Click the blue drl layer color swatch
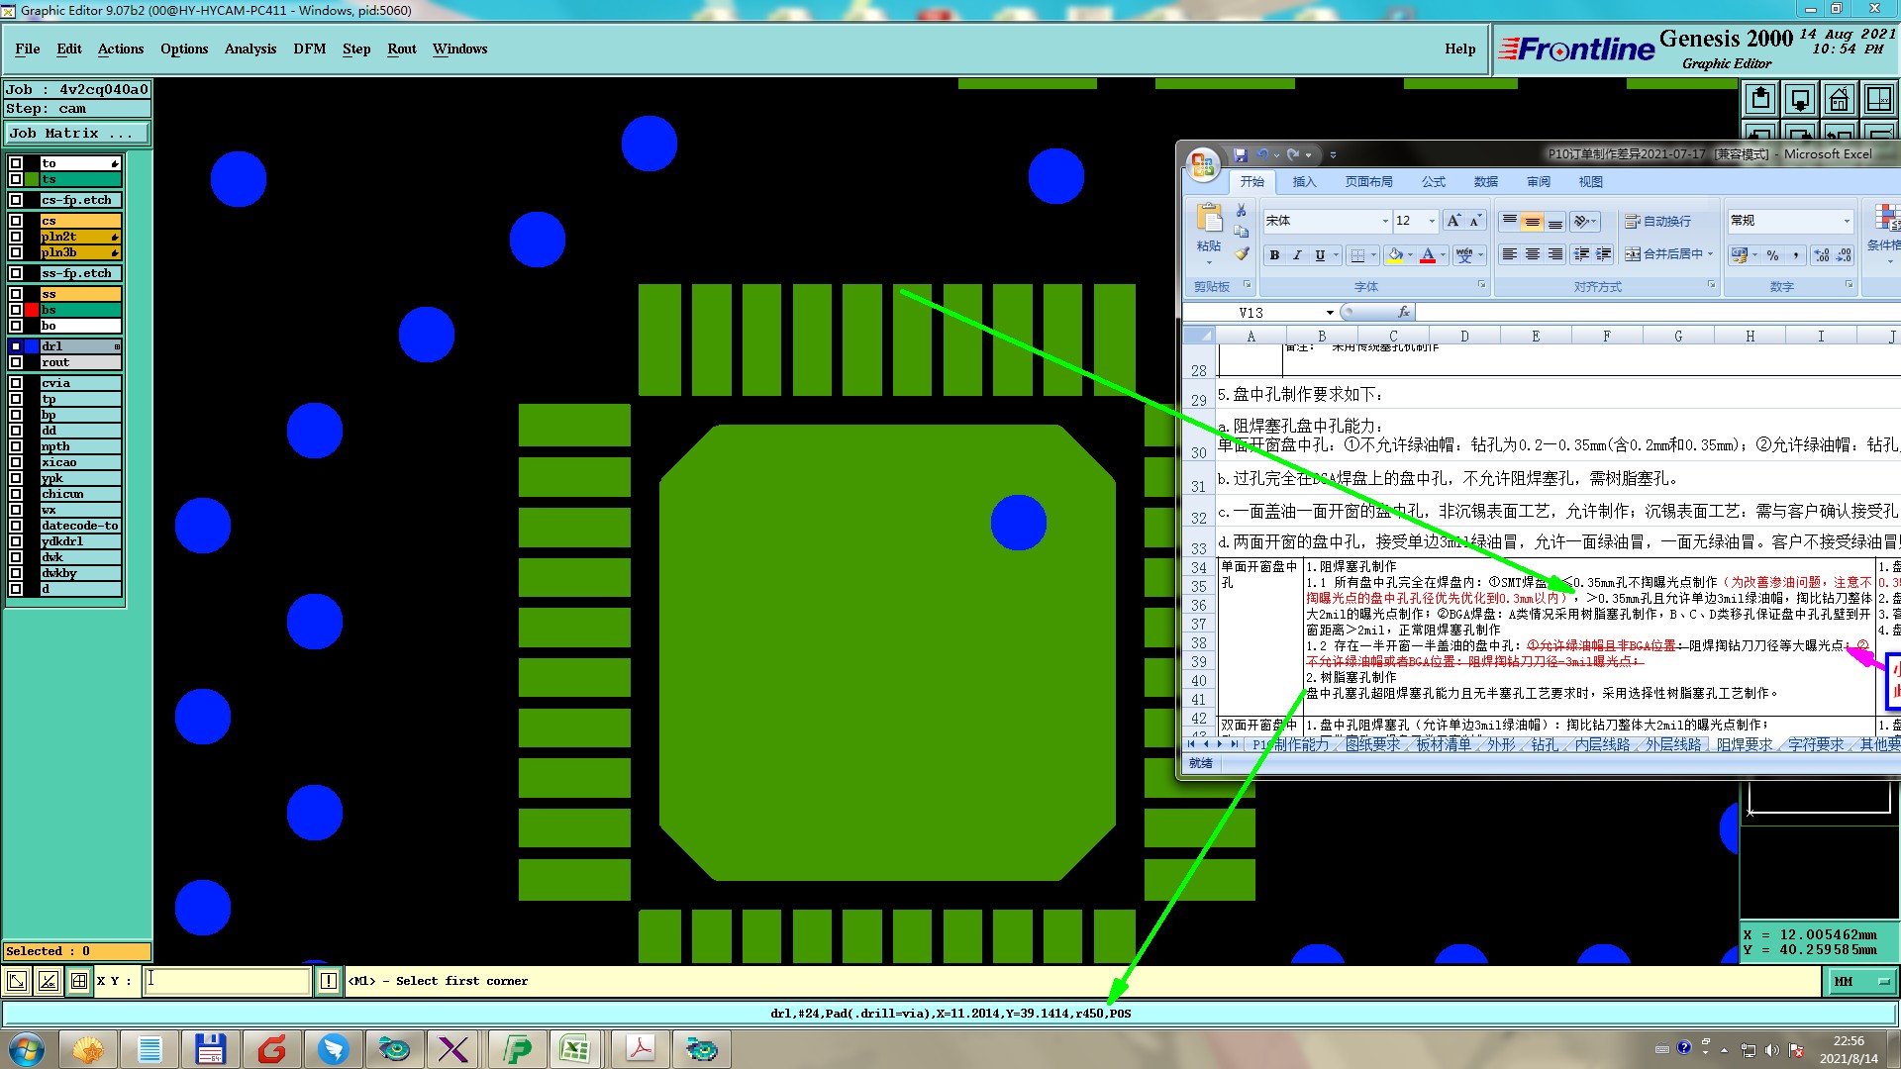Image resolution: width=1901 pixels, height=1069 pixels. pos(32,346)
